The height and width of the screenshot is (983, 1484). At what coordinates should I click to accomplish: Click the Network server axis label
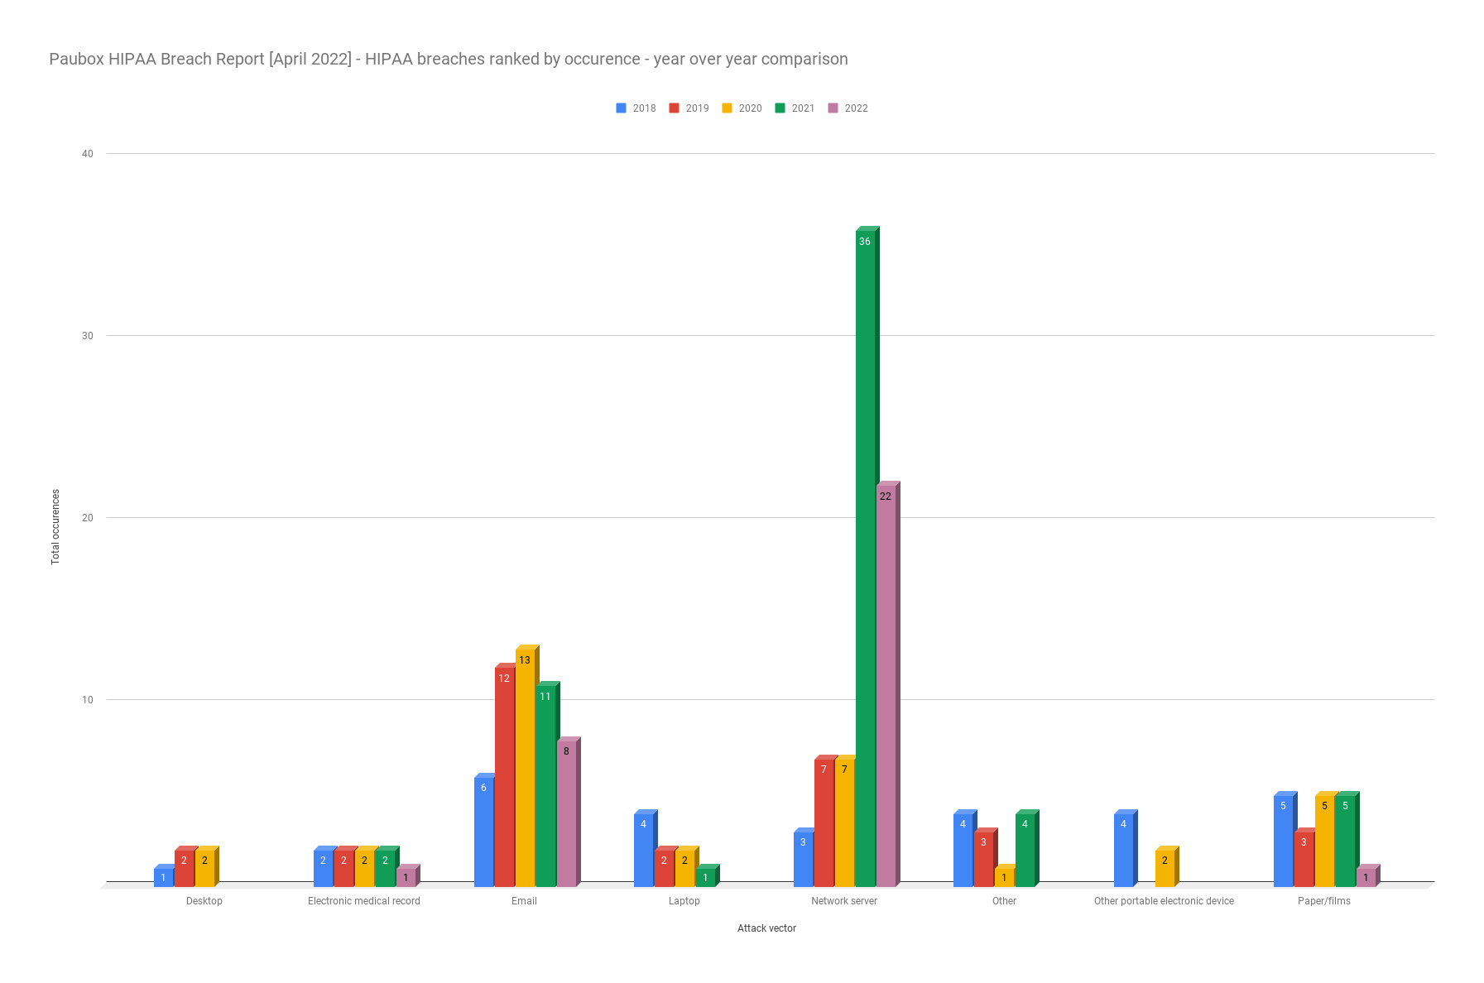click(843, 901)
